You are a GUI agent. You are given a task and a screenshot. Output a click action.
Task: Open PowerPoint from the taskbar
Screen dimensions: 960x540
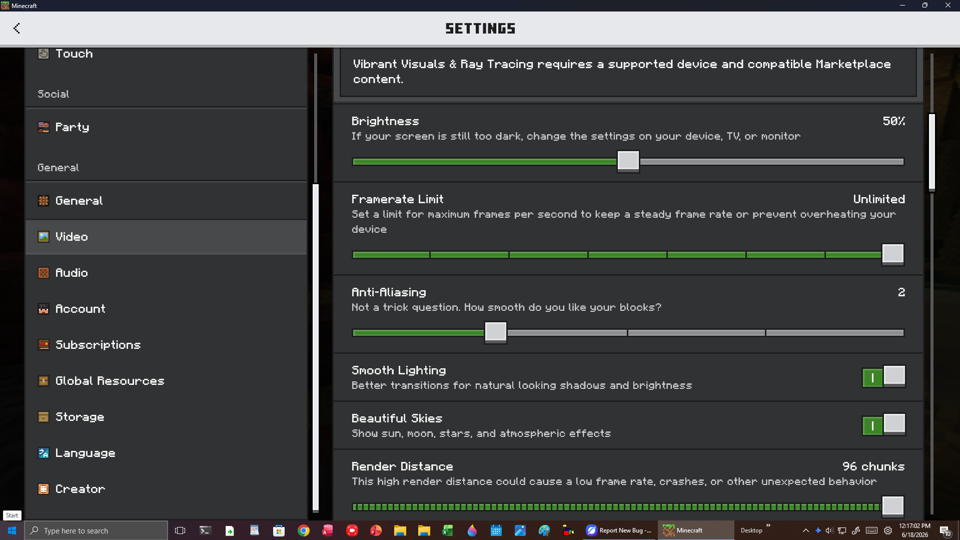click(376, 530)
